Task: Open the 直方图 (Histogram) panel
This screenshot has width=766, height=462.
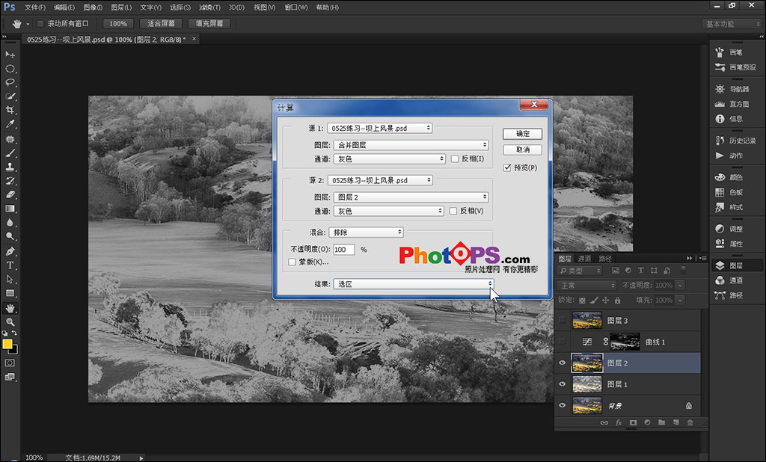Action: (x=734, y=104)
